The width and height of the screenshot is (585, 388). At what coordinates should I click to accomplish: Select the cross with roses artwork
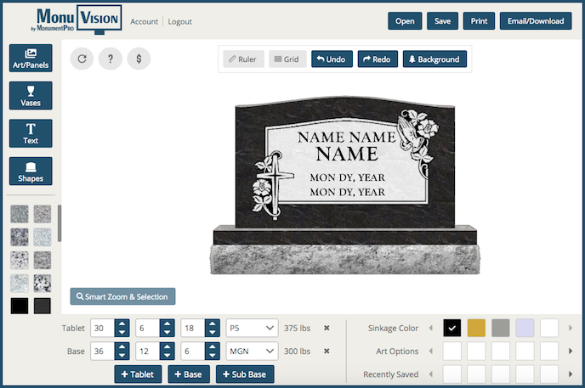tap(272, 185)
